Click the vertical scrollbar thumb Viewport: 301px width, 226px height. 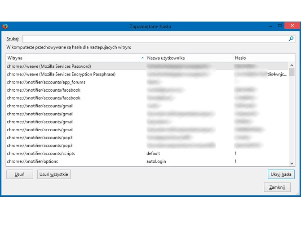click(x=292, y=72)
